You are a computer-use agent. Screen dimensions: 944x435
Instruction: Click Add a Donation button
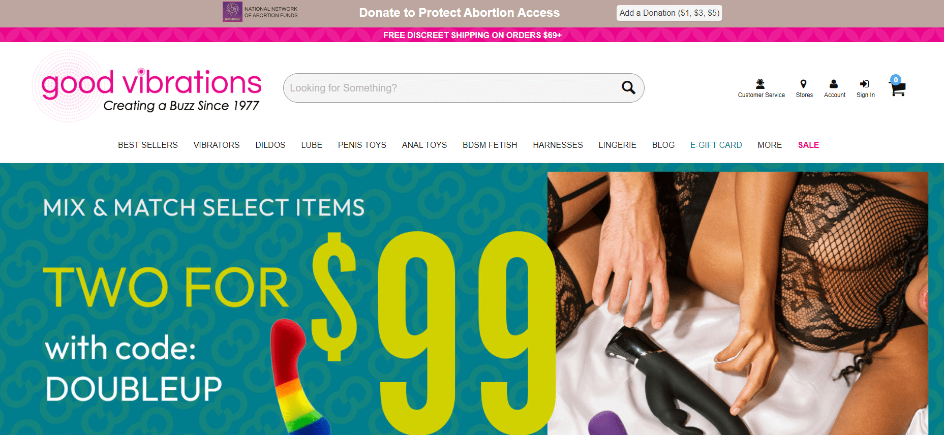[669, 13]
